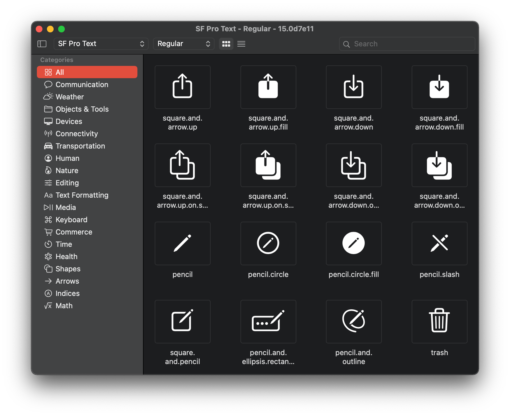Select the square.and.arrow.down symbol
This screenshot has height=416, width=510.
(354, 87)
